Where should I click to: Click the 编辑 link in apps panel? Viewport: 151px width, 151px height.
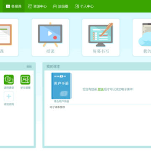pos(29,67)
